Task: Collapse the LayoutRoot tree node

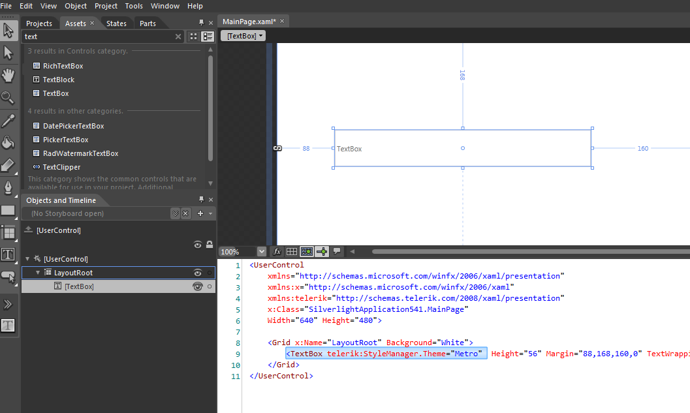Action: (x=38, y=273)
